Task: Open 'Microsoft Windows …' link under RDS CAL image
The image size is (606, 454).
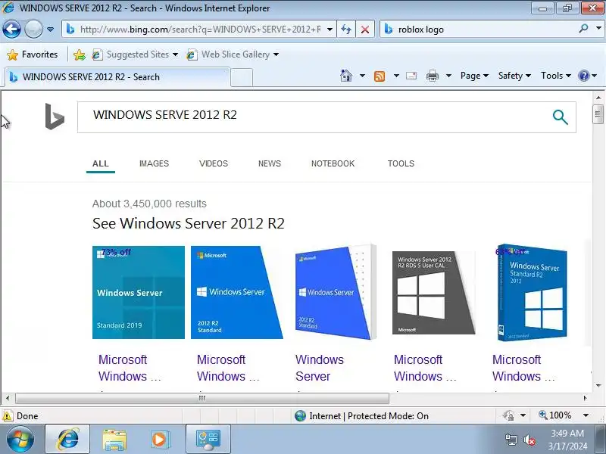Action: (x=425, y=368)
